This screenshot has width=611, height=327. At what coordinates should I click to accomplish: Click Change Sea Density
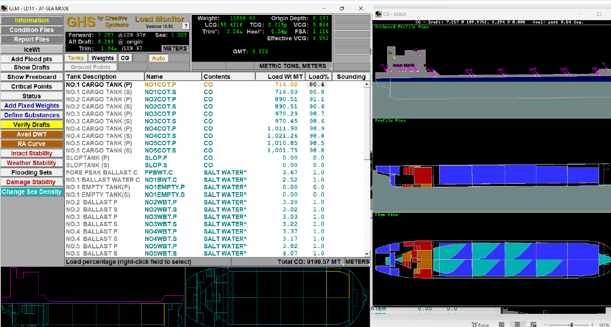point(32,192)
